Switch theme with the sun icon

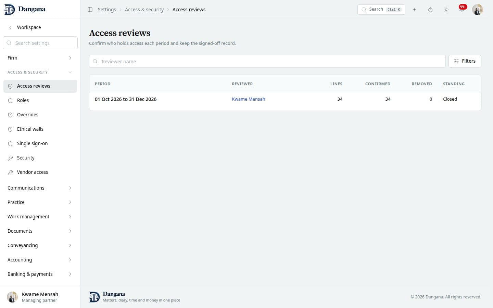(446, 10)
